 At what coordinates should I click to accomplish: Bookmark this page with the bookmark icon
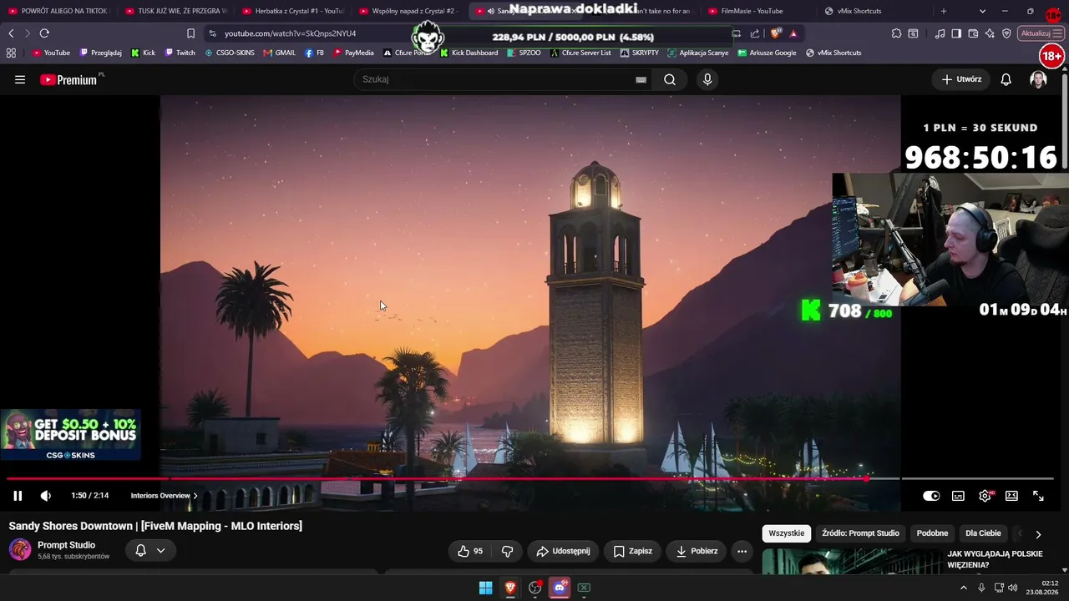(x=191, y=33)
